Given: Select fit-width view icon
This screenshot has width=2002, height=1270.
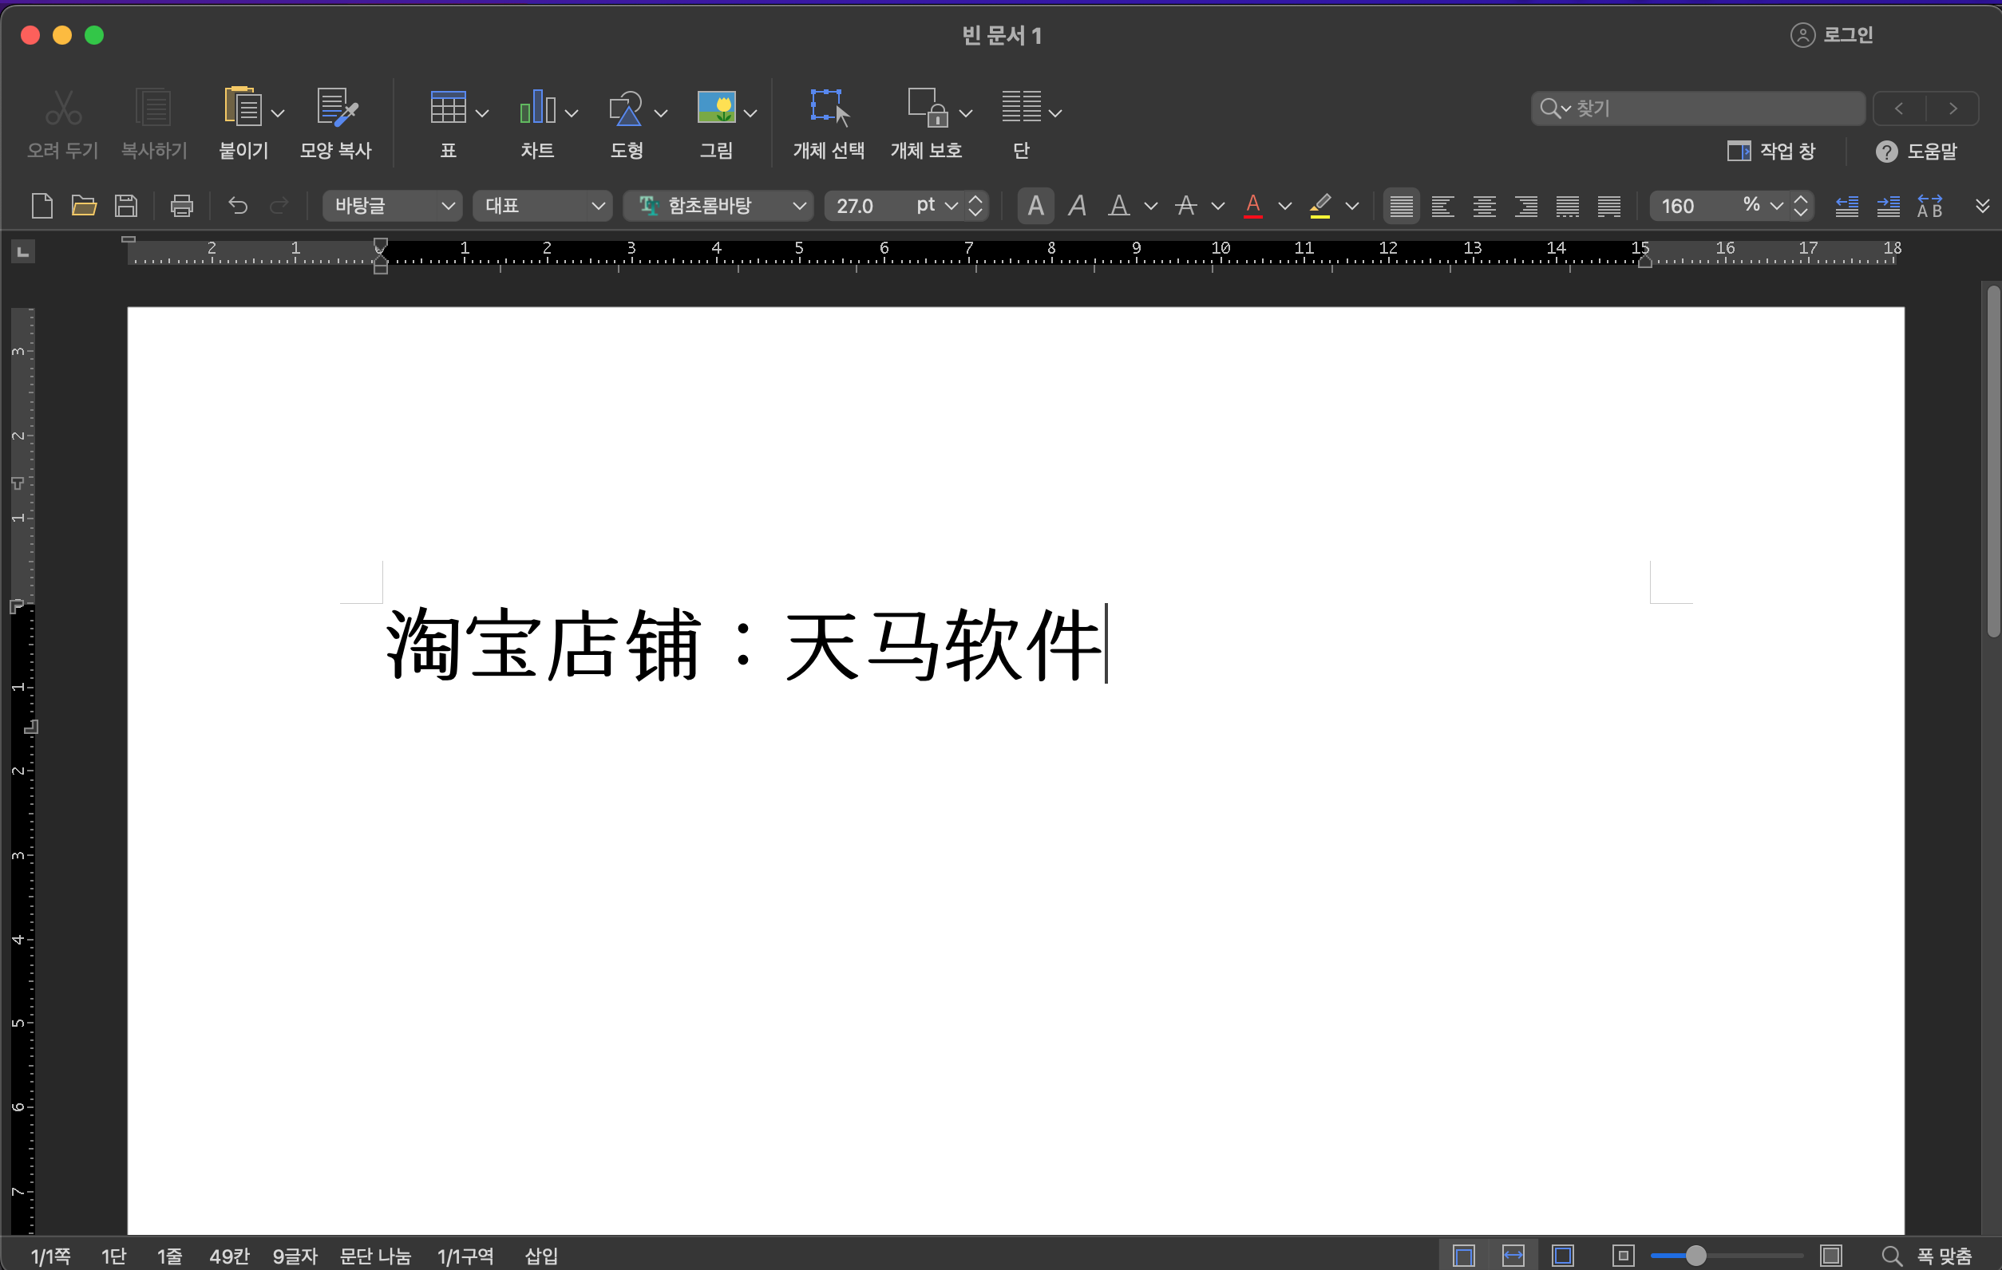Looking at the screenshot, I should click(x=1513, y=1255).
